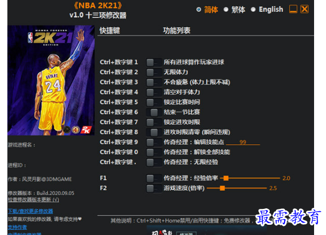Click the Ctrl+数字键 1 hotkey label

click(x=119, y=62)
